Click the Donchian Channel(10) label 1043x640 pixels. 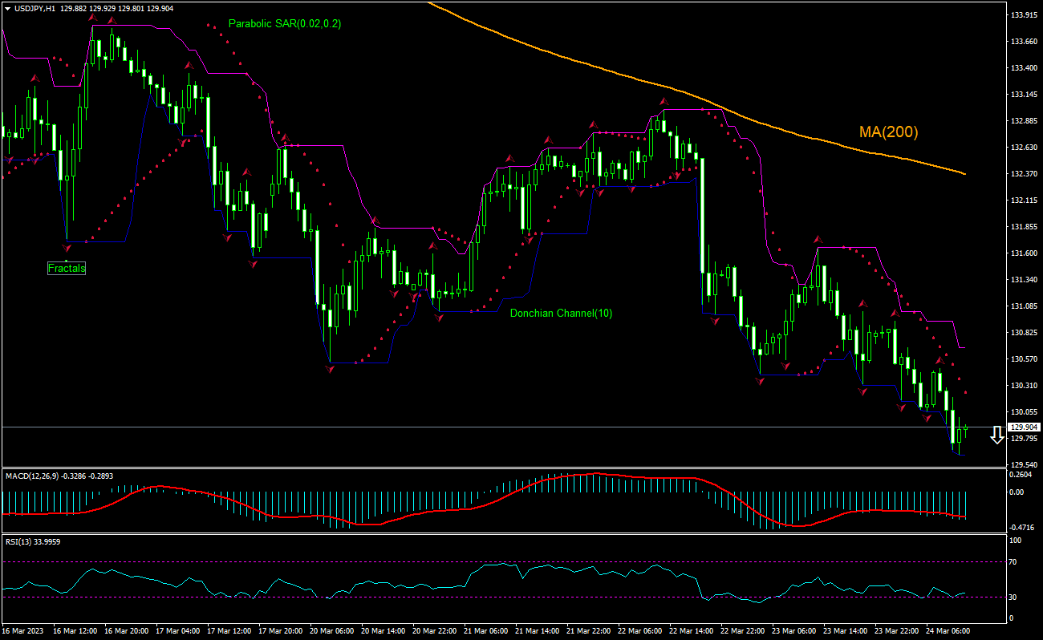[x=560, y=314]
